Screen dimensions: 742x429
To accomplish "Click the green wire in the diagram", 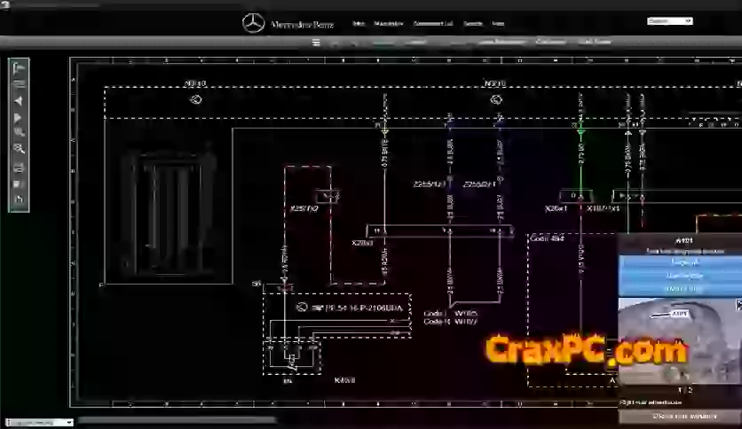I will 581,160.
